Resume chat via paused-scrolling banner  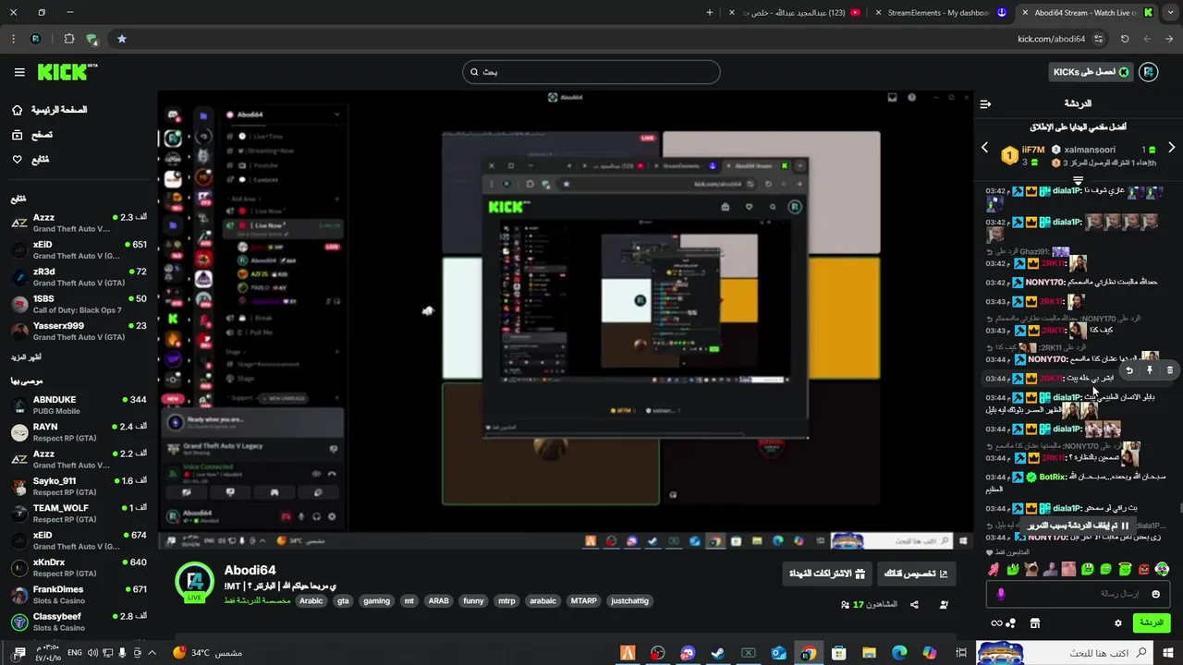click(1079, 525)
